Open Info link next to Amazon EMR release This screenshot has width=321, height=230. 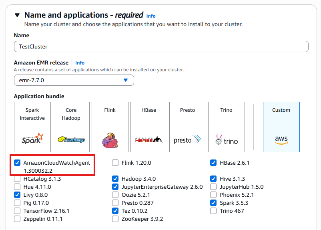click(80, 63)
